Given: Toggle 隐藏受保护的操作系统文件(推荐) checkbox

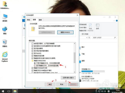Looking at the screenshot, I should tap(32, 58).
